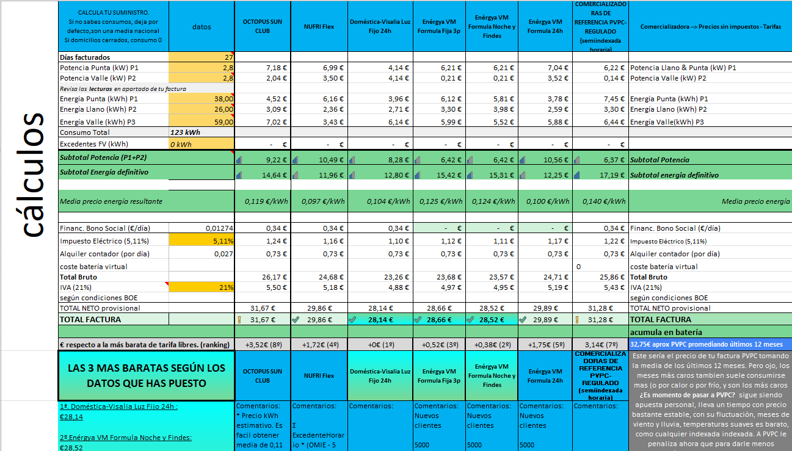Viewport: 792px width, 451px height.
Task: Click the 'acumula en batería' cell
Action: tap(710, 332)
